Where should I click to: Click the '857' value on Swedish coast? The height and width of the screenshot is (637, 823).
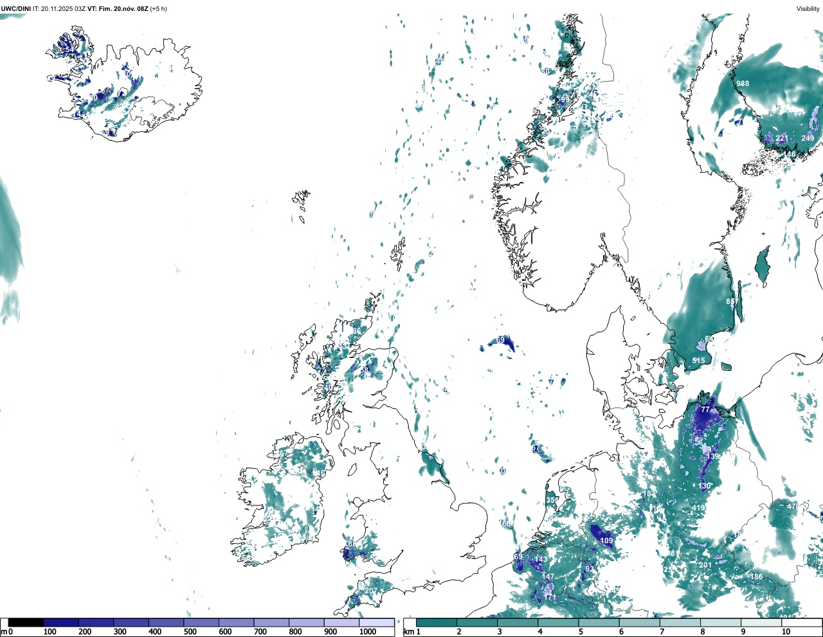click(x=732, y=301)
